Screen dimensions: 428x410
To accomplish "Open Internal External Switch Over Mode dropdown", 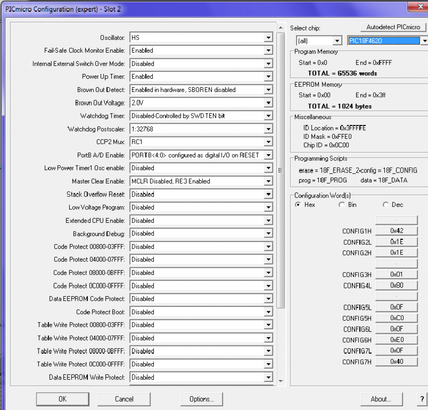I will pyautogui.click(x=201, y=64).
